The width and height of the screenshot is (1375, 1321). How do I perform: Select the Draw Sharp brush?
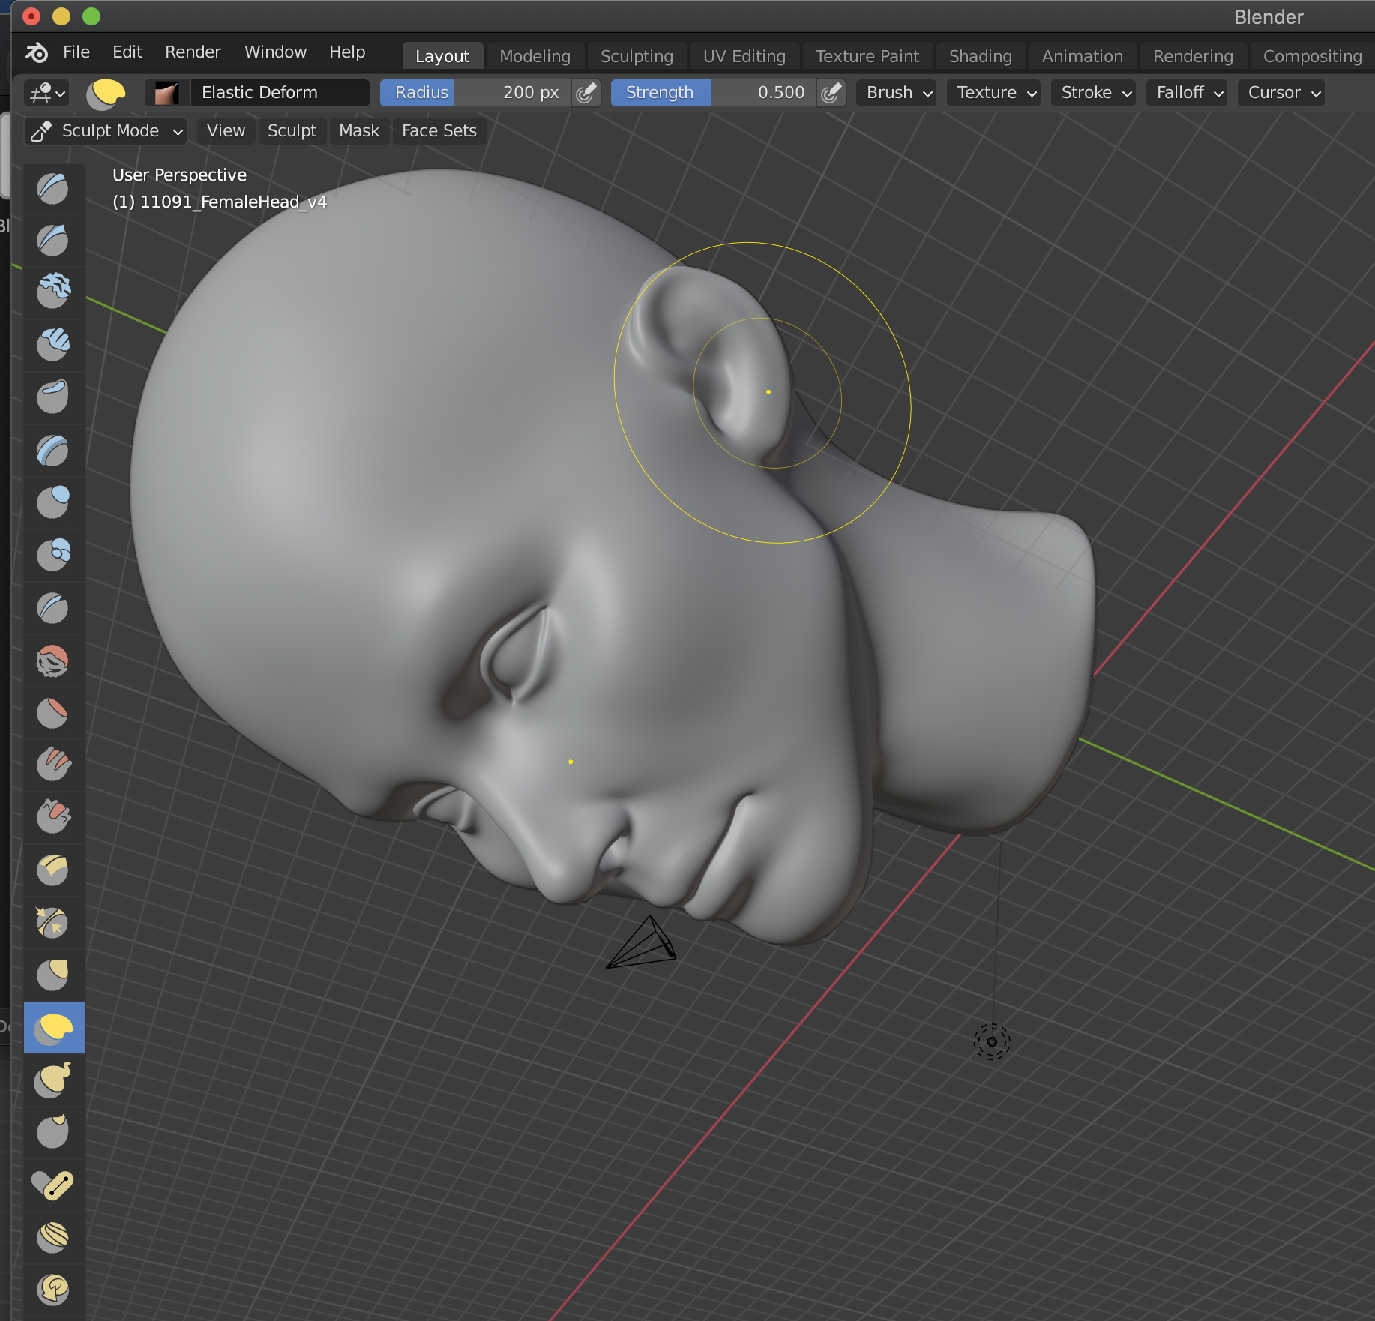[53, 240]
